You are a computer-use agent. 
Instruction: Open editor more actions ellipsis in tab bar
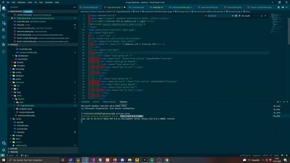(x=286, y=7)
